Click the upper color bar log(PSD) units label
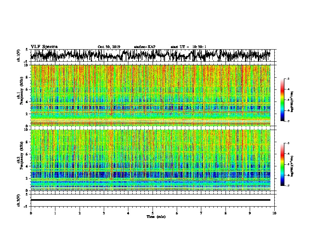This screenshot has height=239, width=309. (x=292, y=102)
